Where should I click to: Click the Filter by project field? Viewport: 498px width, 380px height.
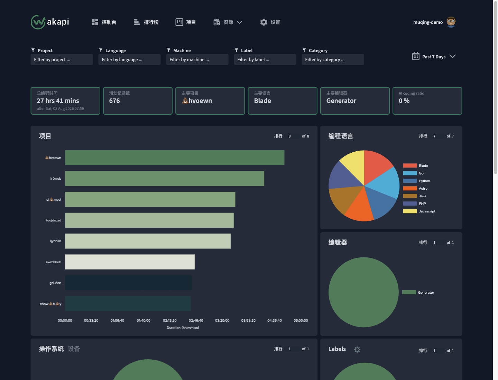(x=62, y=59)
